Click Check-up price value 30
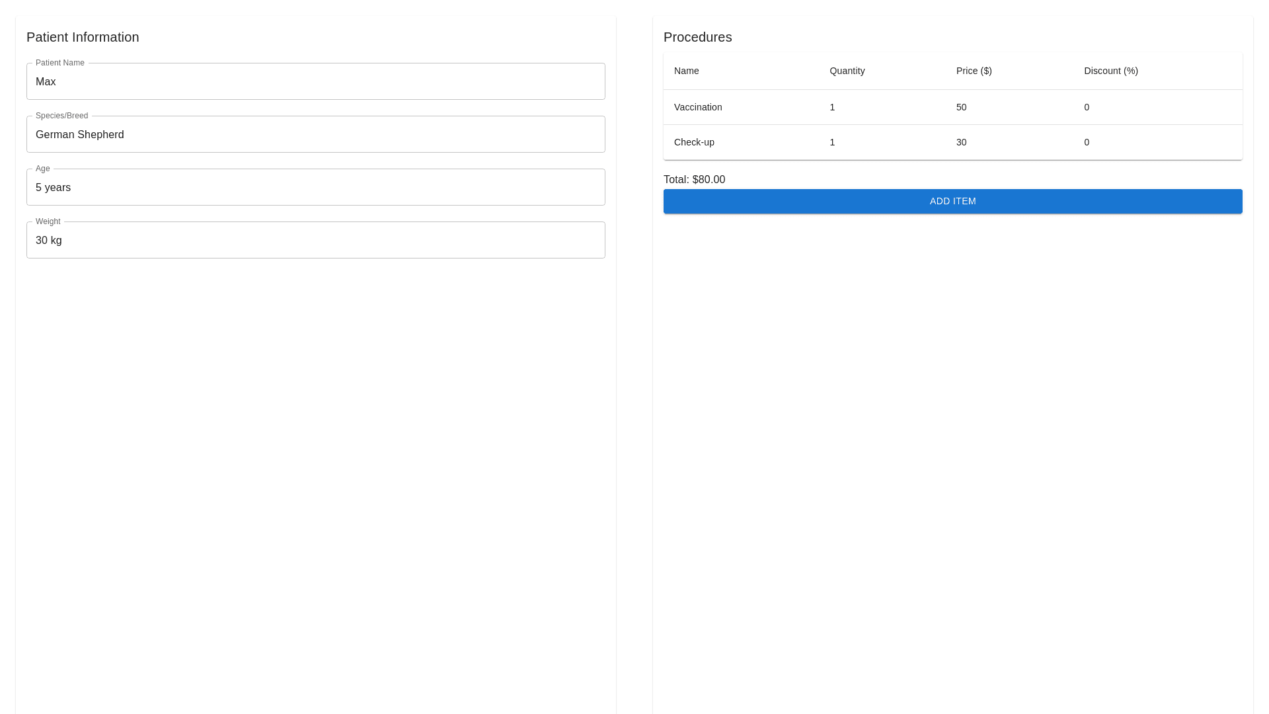Viewport: 1269px width, 714px height. pos(961,142)
